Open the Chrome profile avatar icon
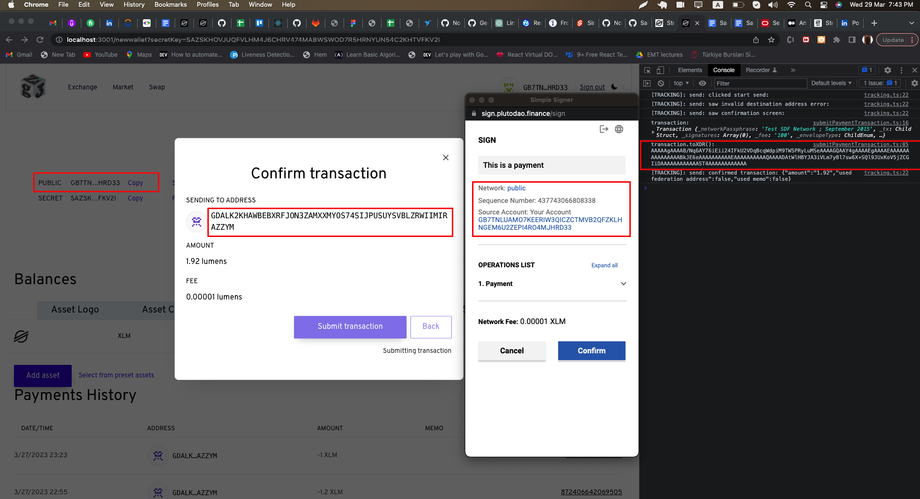The width and height of the screenshot is (920, 499). pos(868,40)
